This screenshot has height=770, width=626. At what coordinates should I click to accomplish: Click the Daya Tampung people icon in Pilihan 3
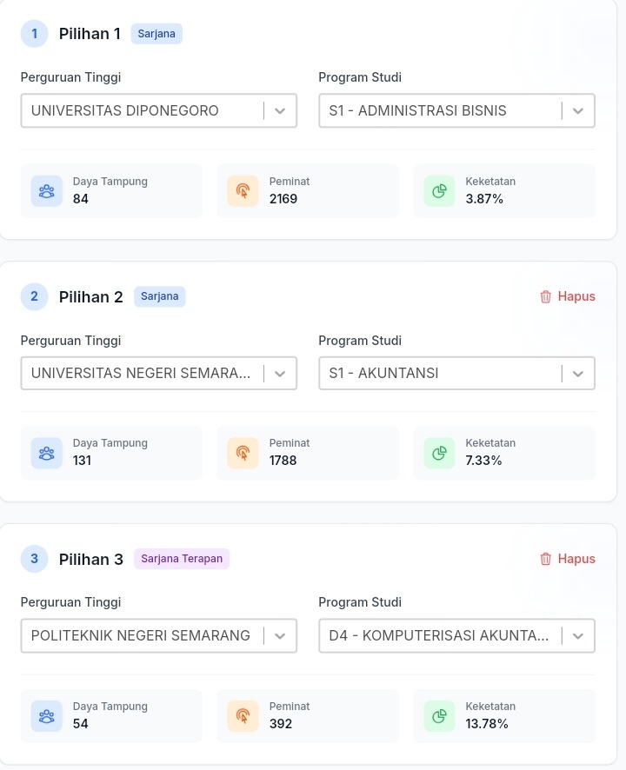click(x=47, y=716)
